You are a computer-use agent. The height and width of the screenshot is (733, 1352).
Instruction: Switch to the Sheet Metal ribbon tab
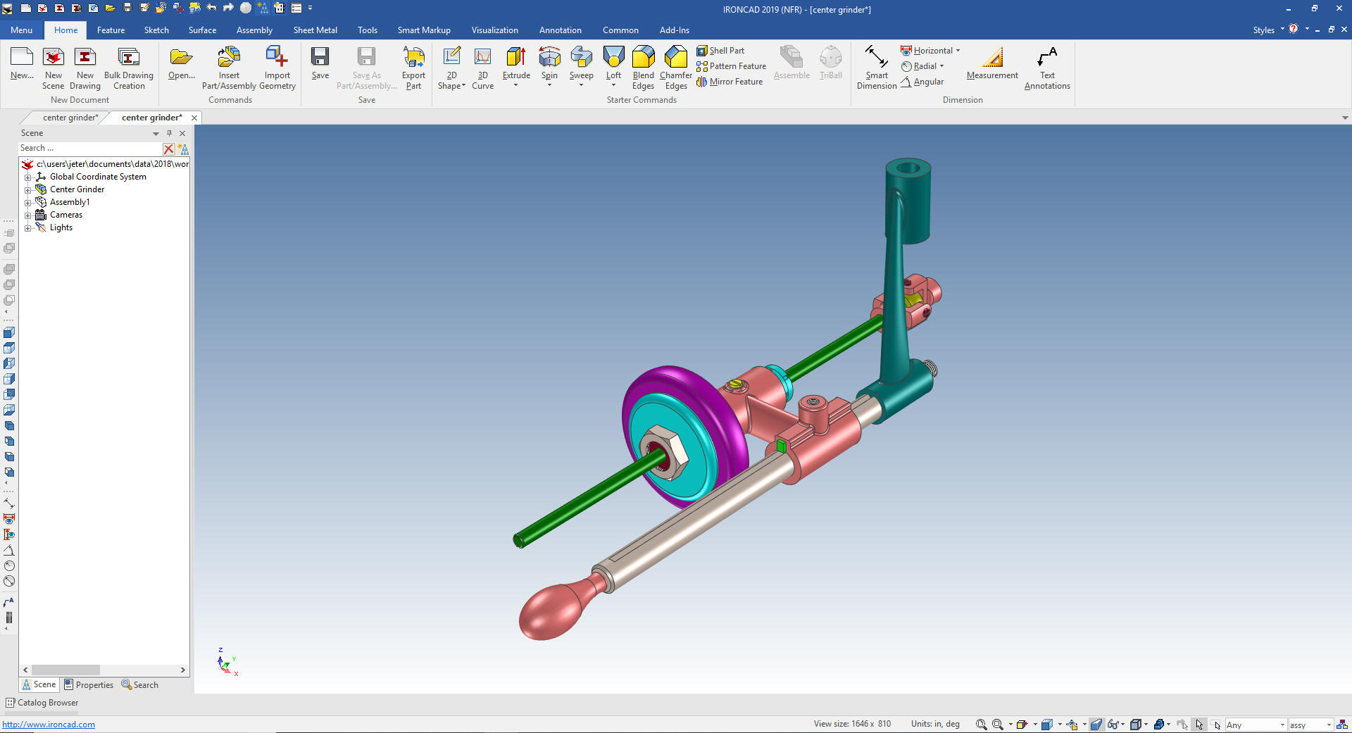315,30
